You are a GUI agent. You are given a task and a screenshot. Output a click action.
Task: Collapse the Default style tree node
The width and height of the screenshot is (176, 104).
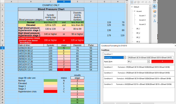pos(132,7)
